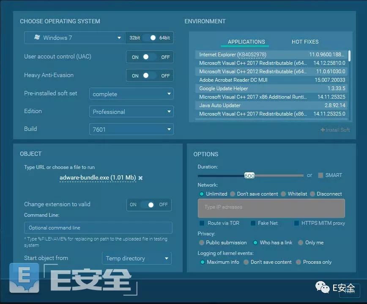367x304 pixels.
Task: Open the Windows 7 operating system dropdown
Action: point(75,38)
